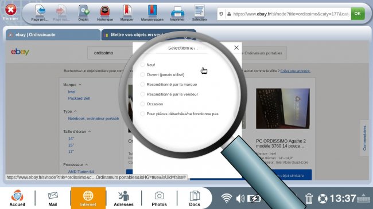Open the Photos app in bottom bar

click(159, 199)
